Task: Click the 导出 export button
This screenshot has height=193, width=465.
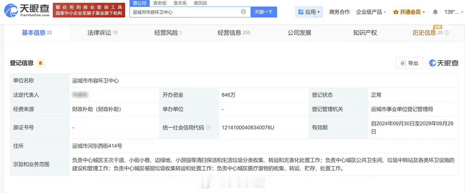Action: 409,63
